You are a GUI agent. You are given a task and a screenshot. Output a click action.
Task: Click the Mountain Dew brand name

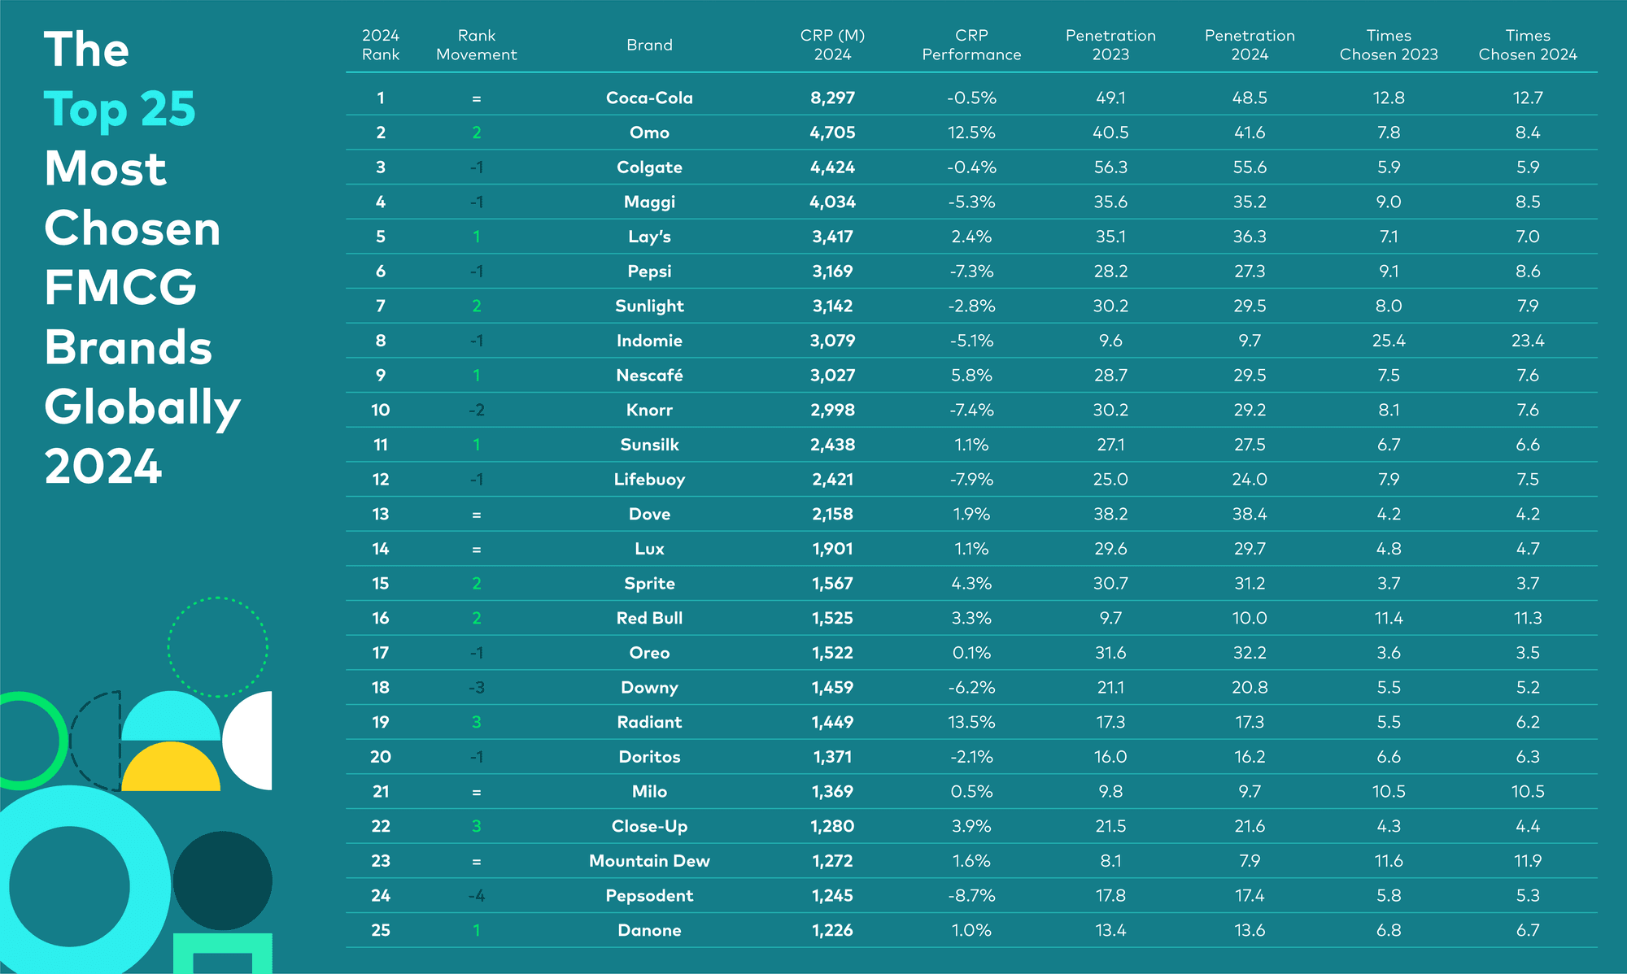(x=649, y=860)
